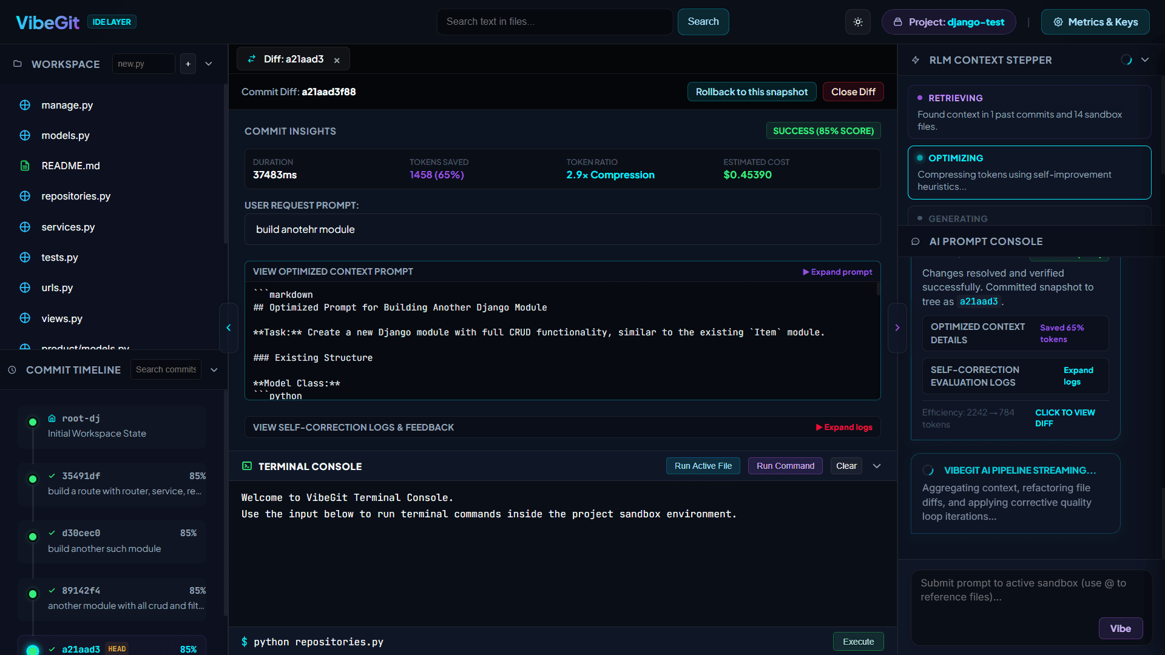Select commit d30cec0 in timeline

112,542
